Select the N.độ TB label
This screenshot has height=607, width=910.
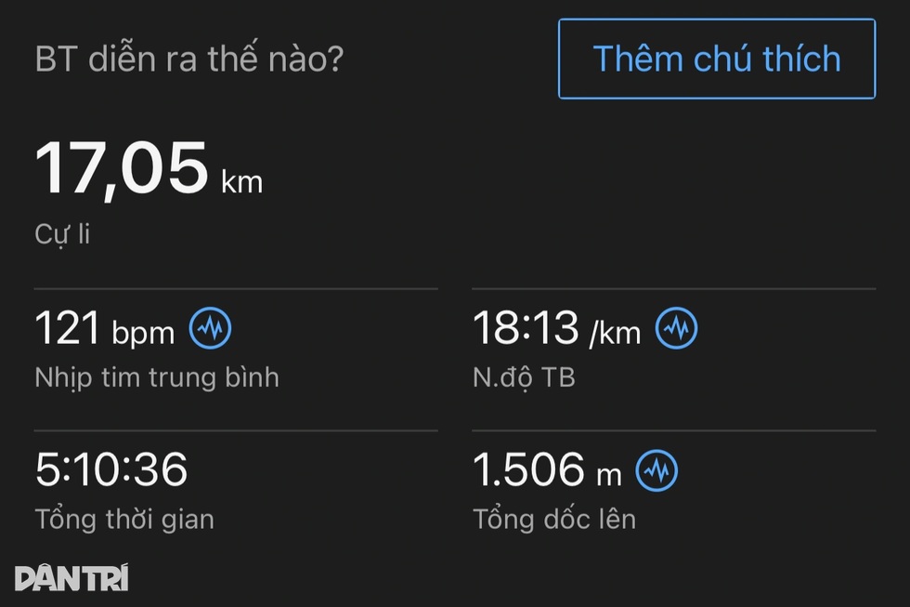(524, 376)
